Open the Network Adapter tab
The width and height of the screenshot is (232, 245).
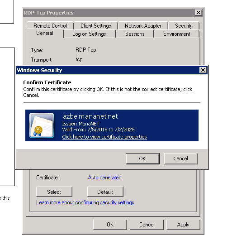click(143, 26)
